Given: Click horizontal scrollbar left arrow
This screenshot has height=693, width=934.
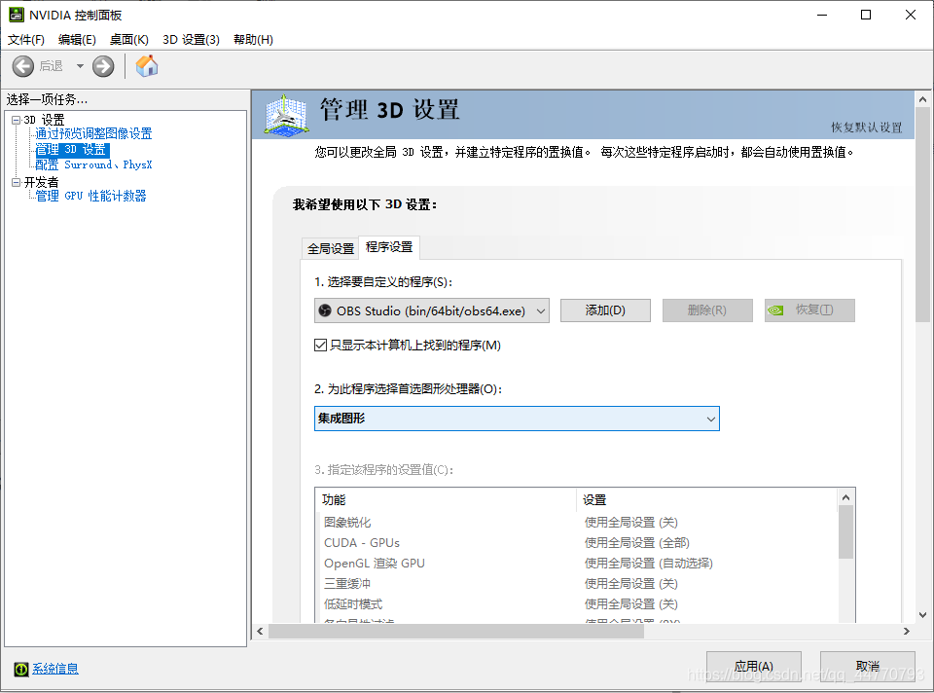Looking at the screenshot, I should coord(260,631).
